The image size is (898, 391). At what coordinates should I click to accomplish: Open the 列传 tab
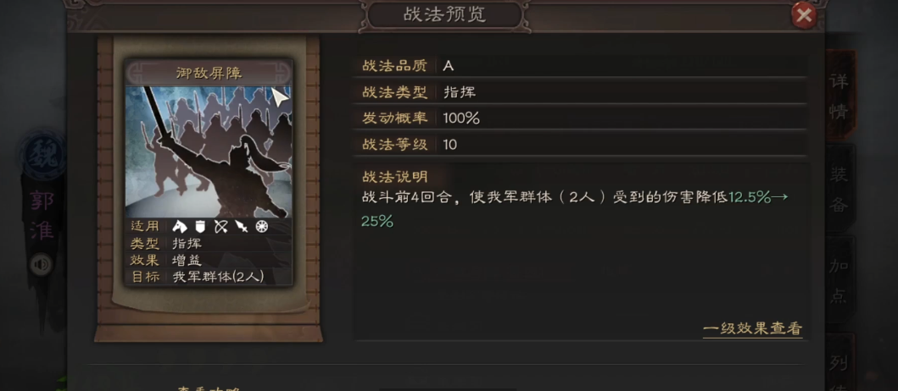pyautogui.click(x=839, y=362)
